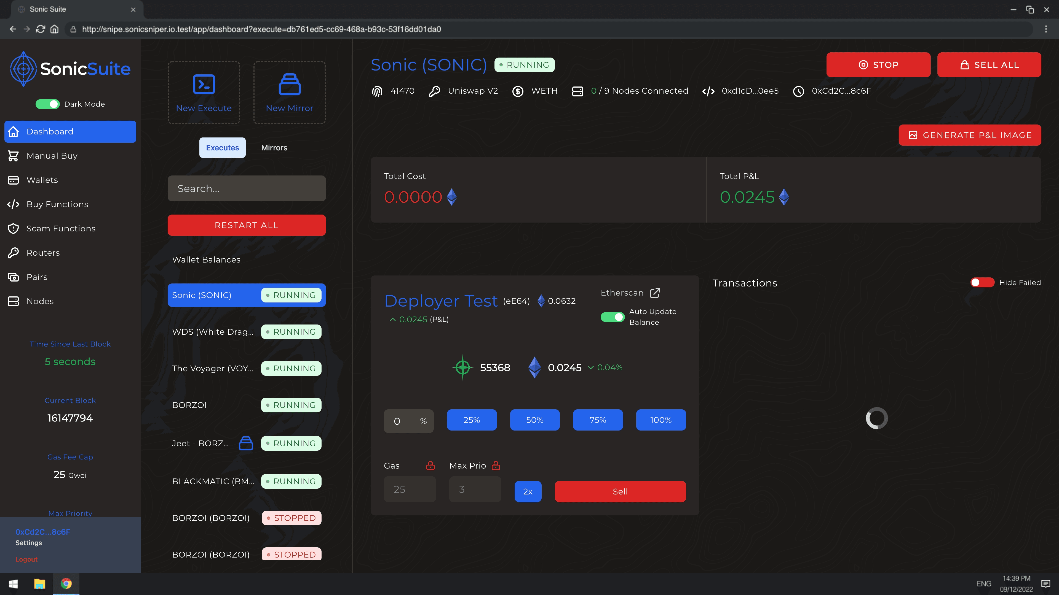Image resolution: width=1059 pixels, height=595 pixels.
Task: Click the New Mirror icon
Action: pos(289,84)
